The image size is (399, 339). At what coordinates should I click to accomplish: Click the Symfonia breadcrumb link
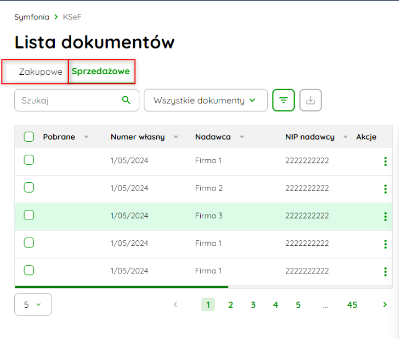pos(32,17)
